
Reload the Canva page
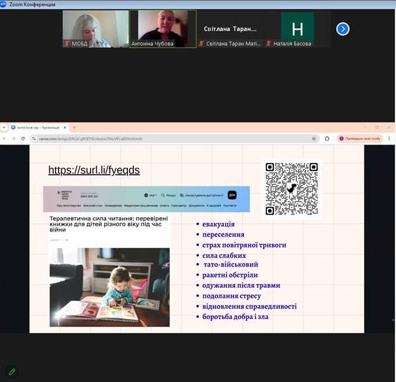click(x=24, y=139)
